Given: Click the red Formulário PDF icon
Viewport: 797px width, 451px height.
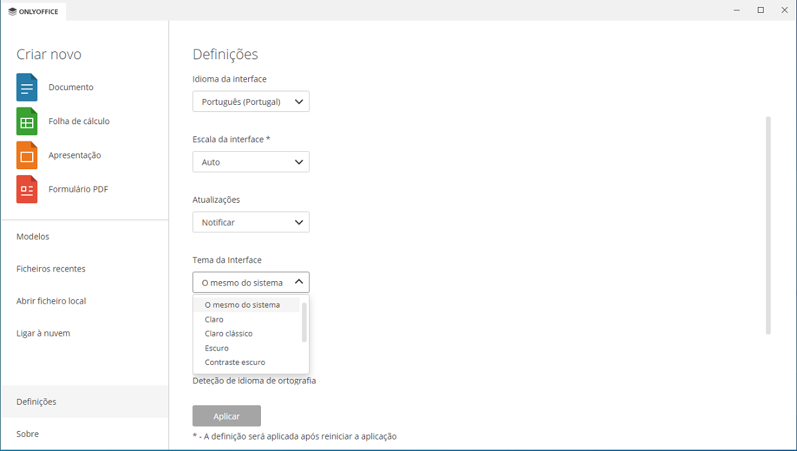Looking at the screenshot, I should tap(27, 189).
